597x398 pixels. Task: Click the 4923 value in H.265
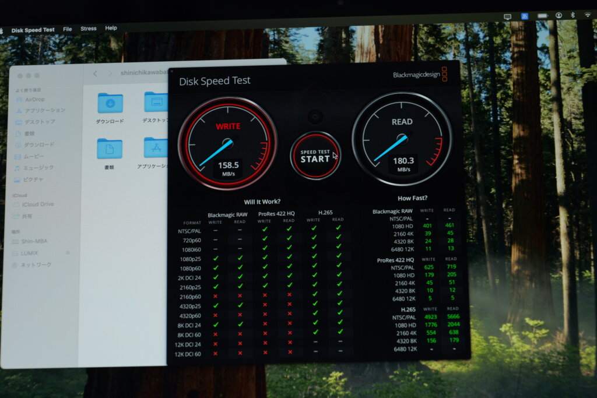[x=431, y=317]
